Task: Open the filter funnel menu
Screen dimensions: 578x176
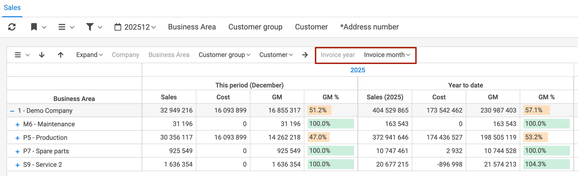Action: point(94,27)
